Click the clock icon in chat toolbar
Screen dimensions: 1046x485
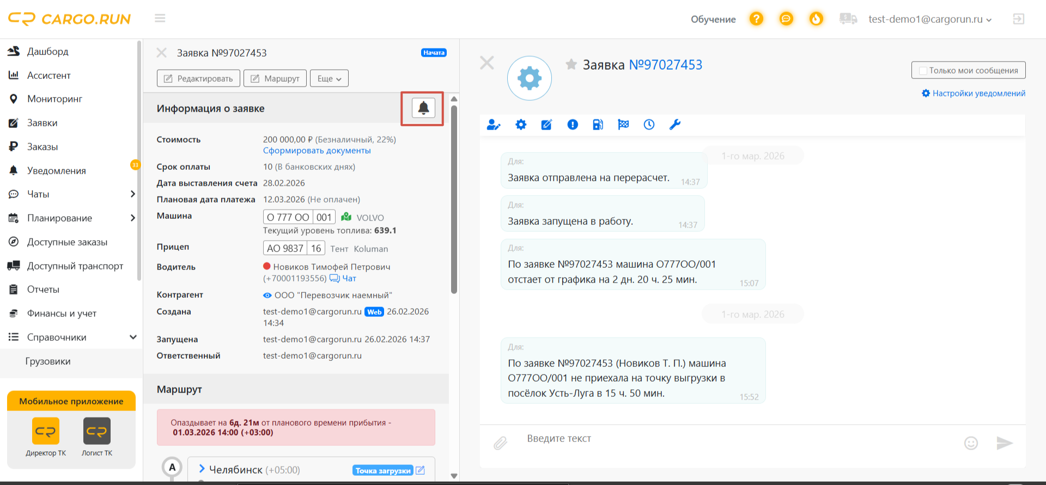(649, 125)
